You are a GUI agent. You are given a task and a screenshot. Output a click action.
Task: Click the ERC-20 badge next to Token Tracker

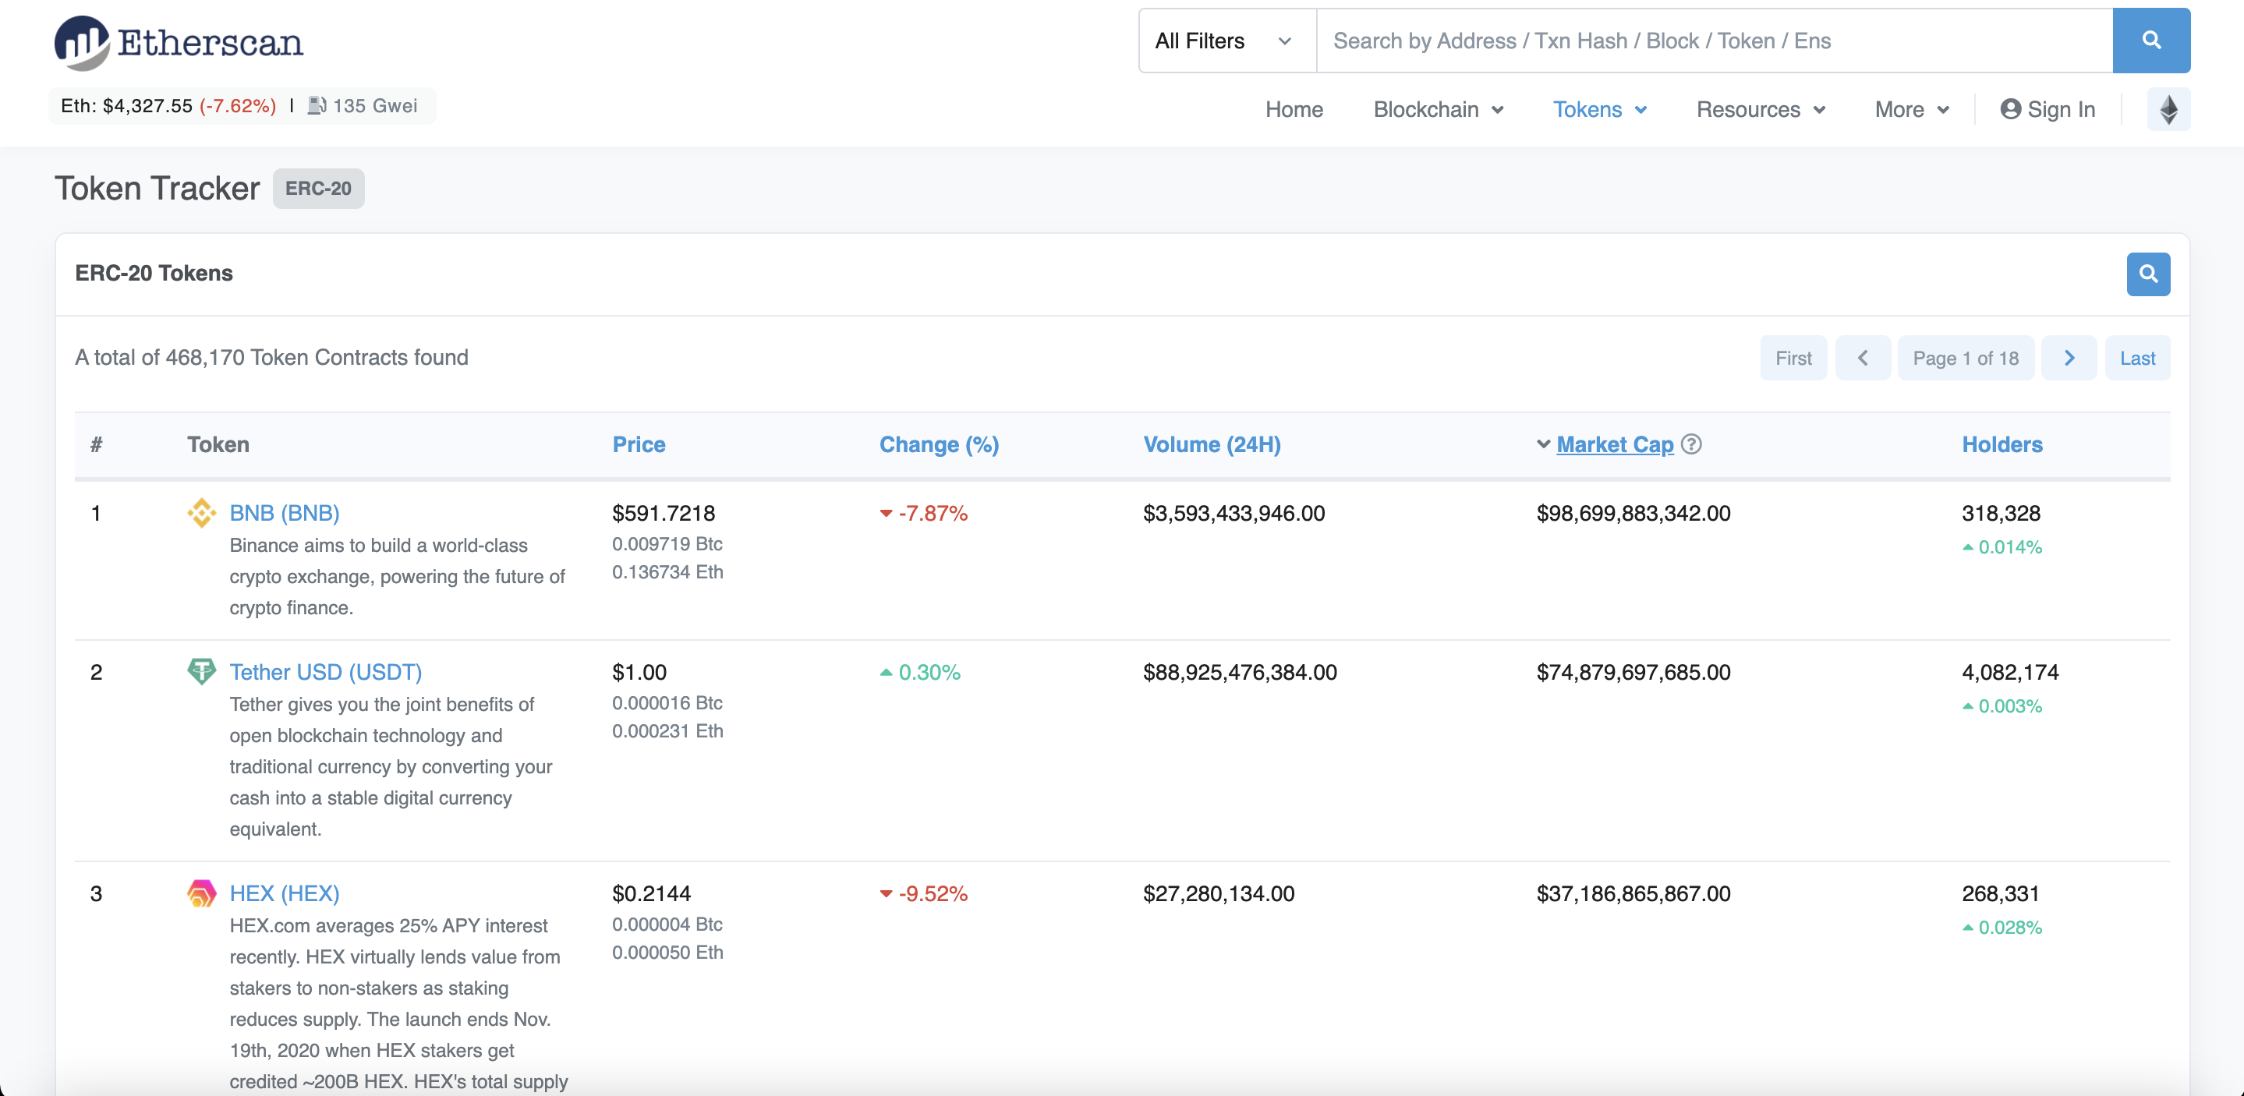[x=318, y=188]
